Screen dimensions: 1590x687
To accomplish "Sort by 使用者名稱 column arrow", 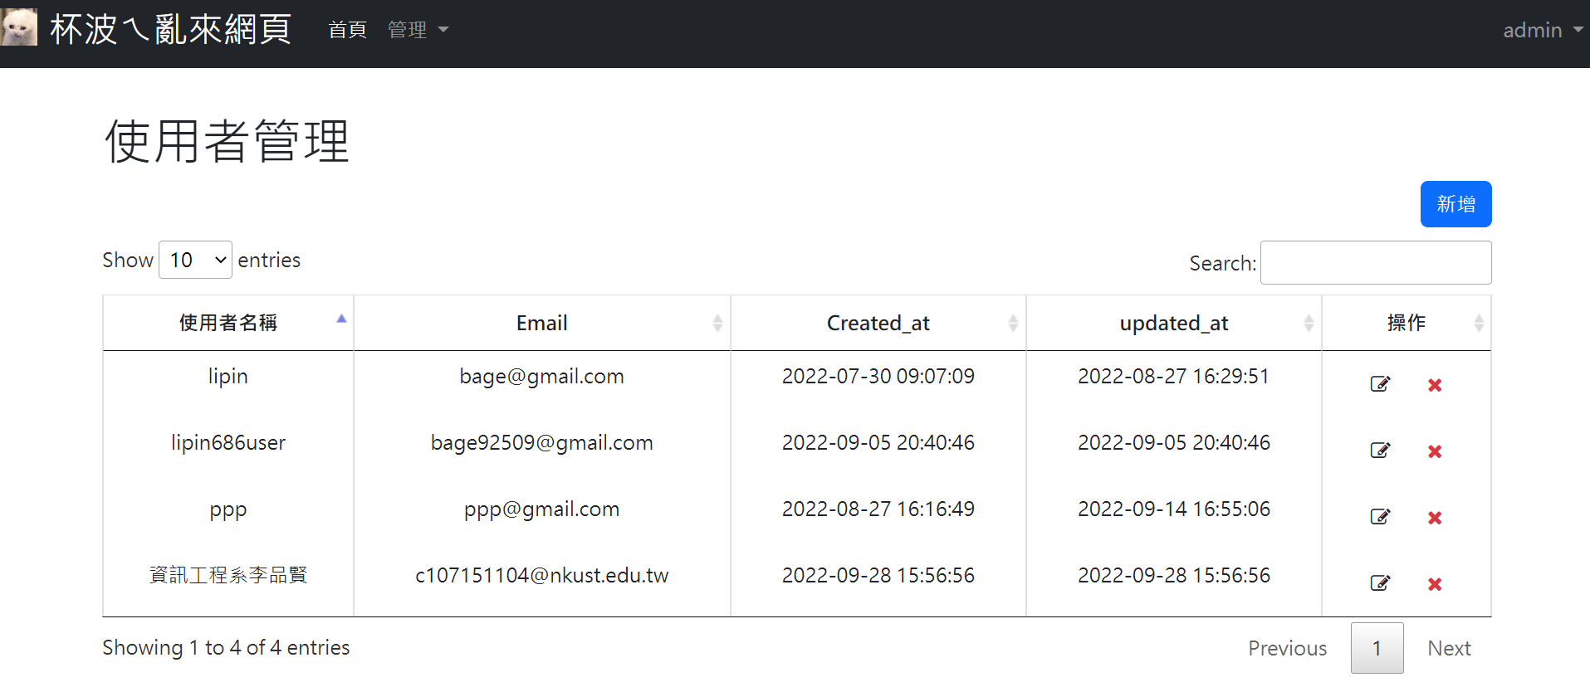I will 341,319.
